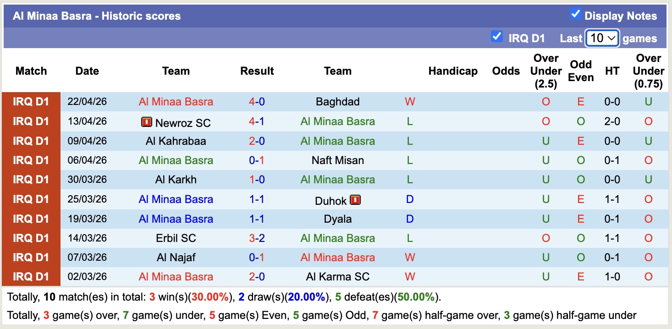Click the 4-1 result for the Newroz match
The height and width of the screenshot is (329, 672).
[257, 122]
